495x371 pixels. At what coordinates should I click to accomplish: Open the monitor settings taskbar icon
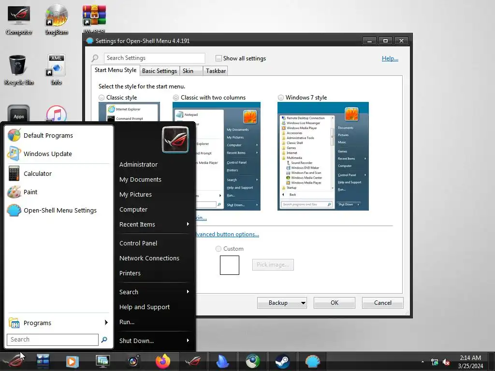coord(102,361)
